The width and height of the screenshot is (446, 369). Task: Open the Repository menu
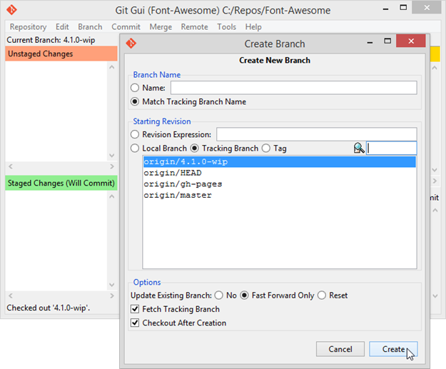tap(28, 26)
